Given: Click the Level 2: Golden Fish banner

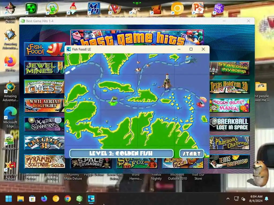Looking at the screenshot, I should click(x=121, y=153).
